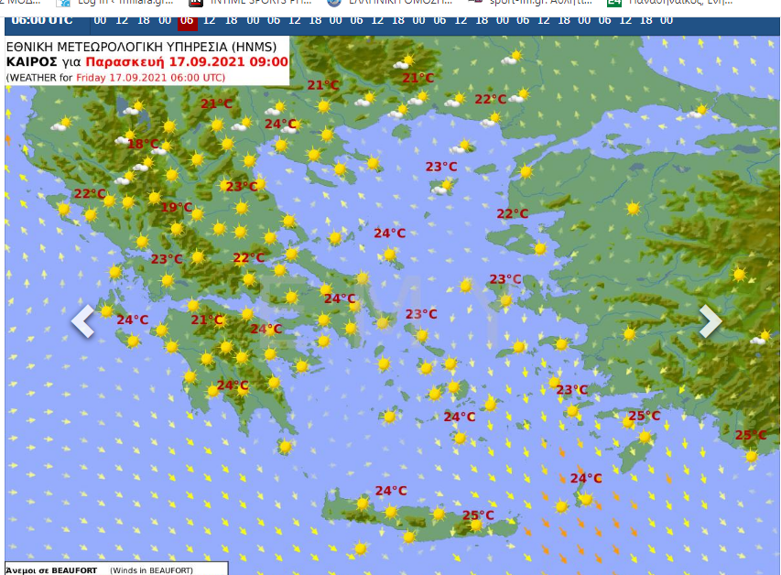The image size is (781, 575).
Task: Select the very first 00 hour in the timeline
Action: [x=100, y=20]
